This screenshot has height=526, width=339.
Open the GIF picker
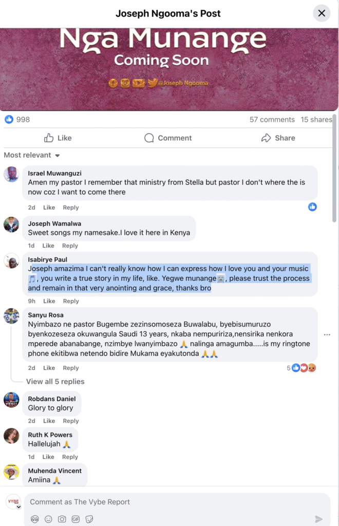[x=76, y=519]
